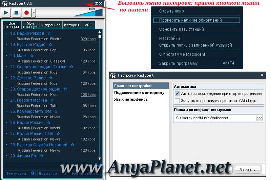
Task: Click the station list scrollbar thumb
Action: (x=100, y=36)
